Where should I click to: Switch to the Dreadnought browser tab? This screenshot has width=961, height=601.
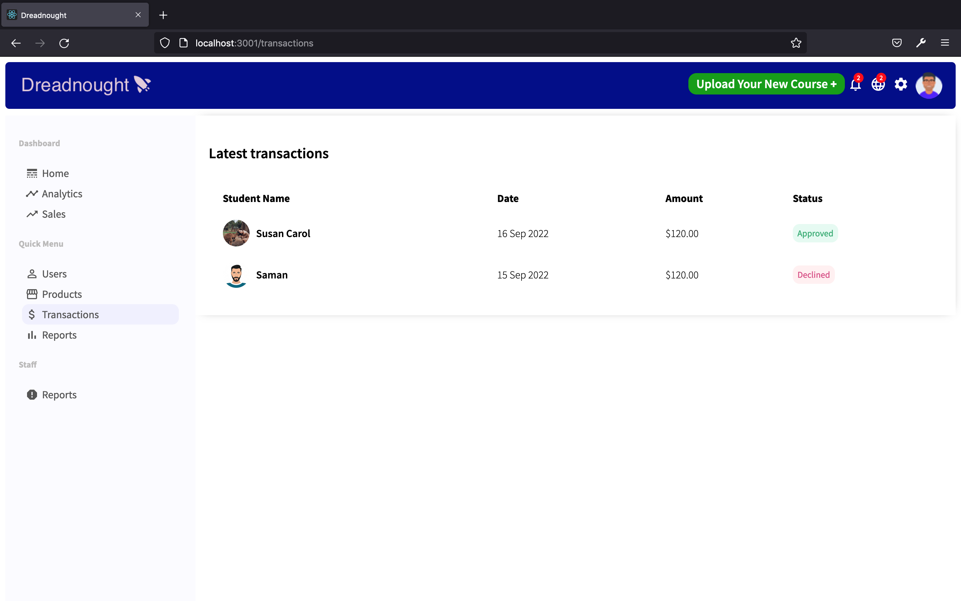click(x=44, y=15)
